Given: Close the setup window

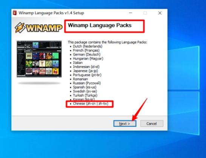Looking at the screenshot, I should pos(160,13).
